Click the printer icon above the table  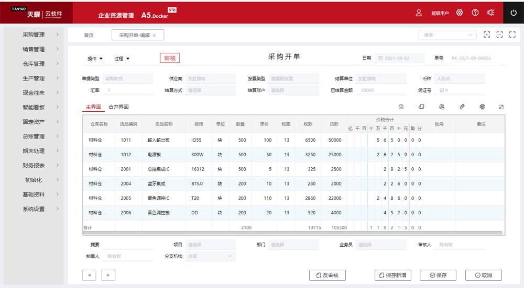point(482,107)
